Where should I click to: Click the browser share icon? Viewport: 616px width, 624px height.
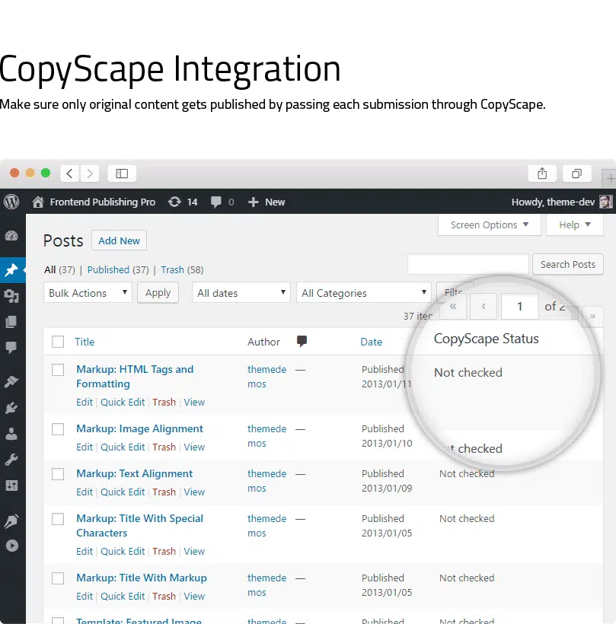click(x=542, y=174)
